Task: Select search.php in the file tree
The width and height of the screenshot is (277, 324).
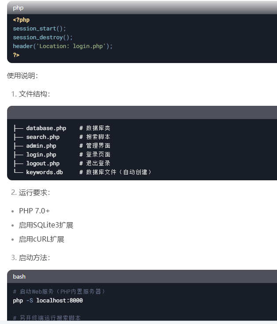Action: pos(43,137)
